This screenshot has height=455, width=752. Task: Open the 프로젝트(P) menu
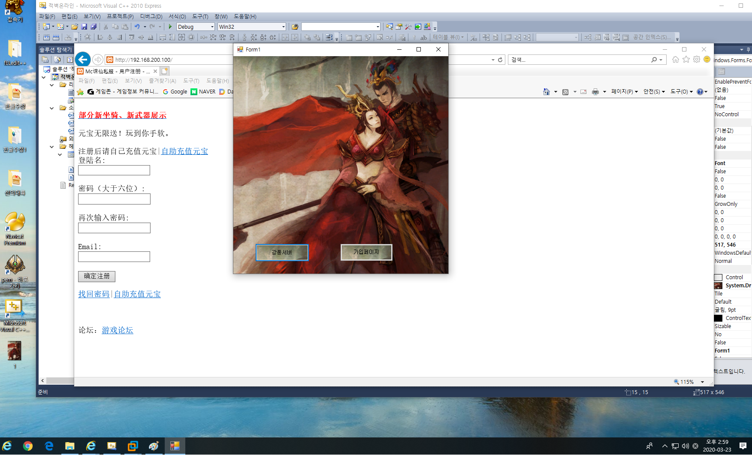(x=120, y=16)
